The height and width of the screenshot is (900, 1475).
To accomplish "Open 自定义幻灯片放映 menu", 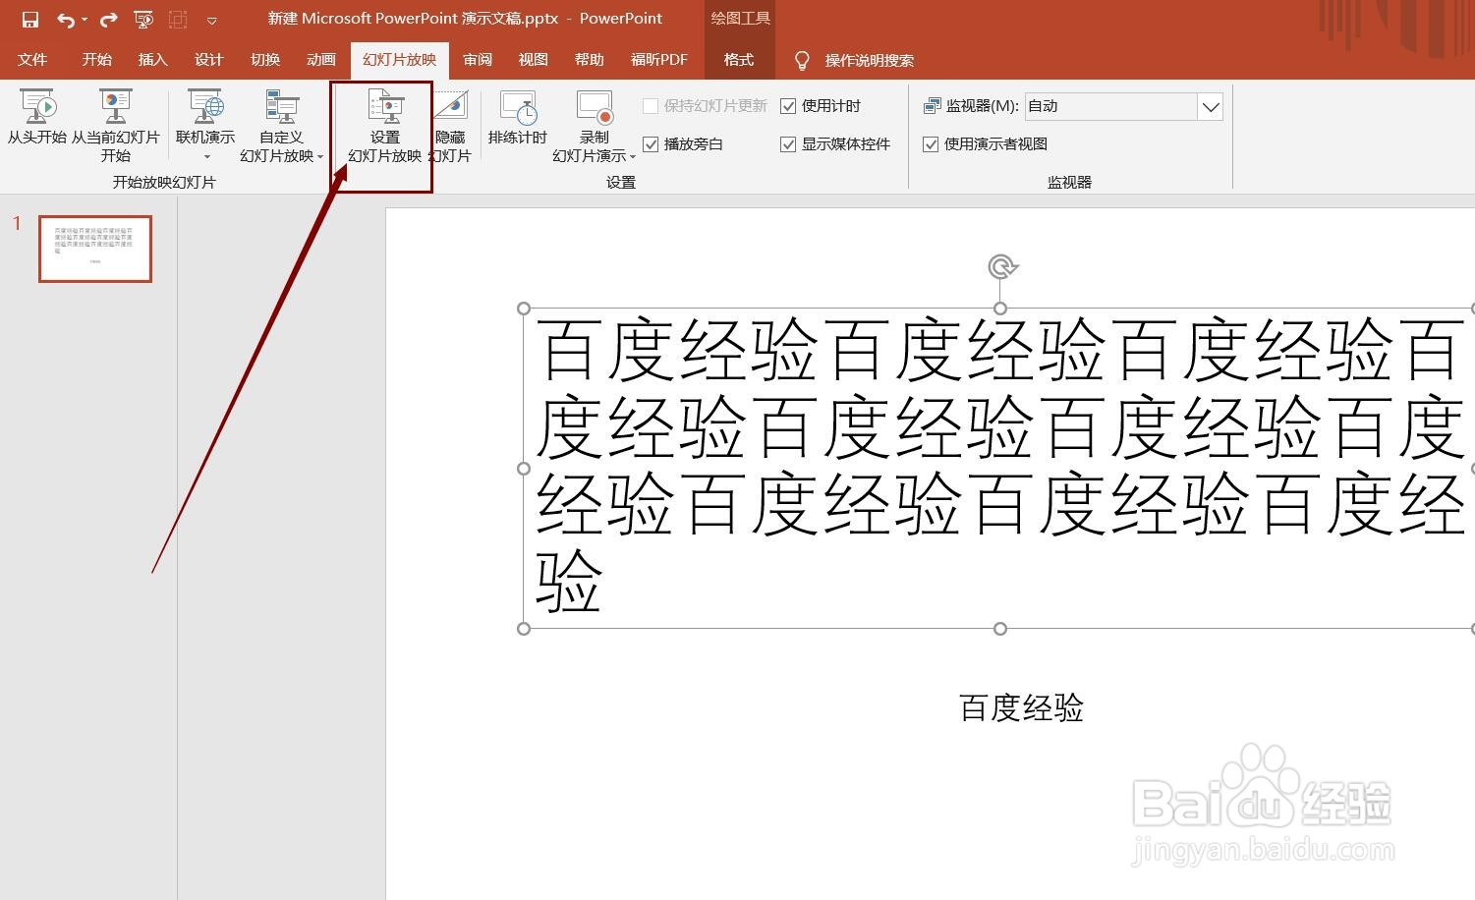I will (x=281, y=125).
